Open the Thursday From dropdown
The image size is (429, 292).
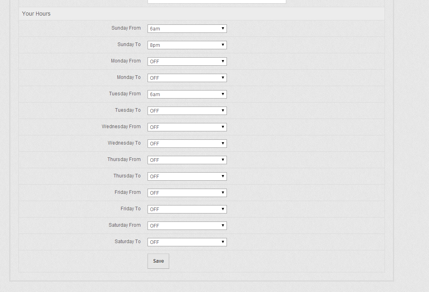[x=187, y=160]
